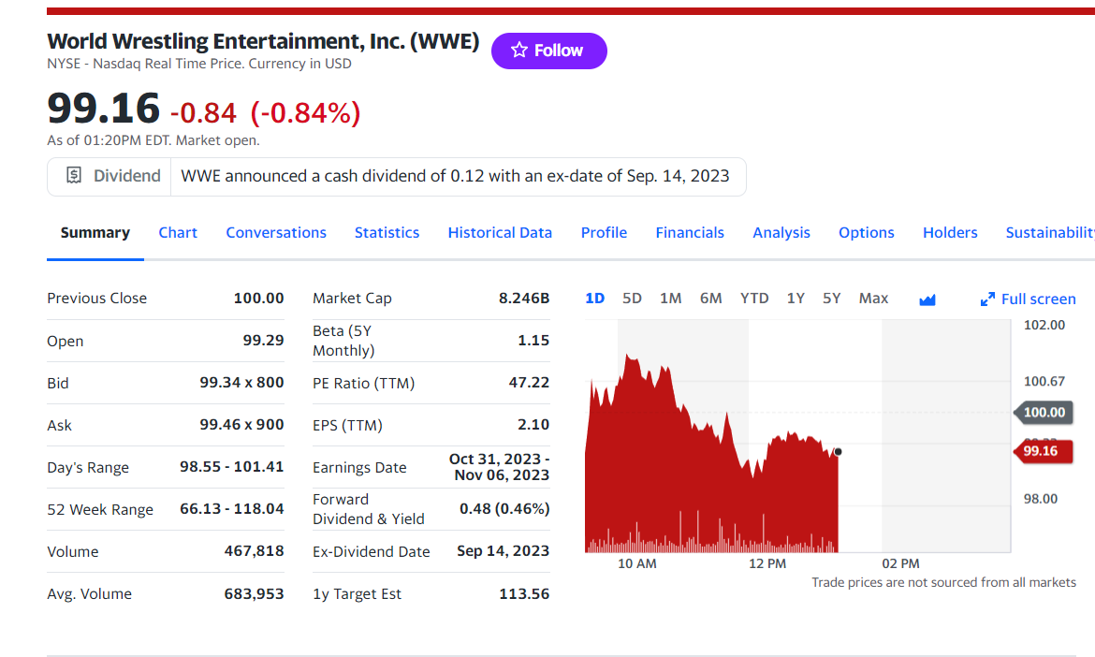The height and width of the screenshot is (657, 1095).
Task: Select the YTD chart range
Action: point(754,299)
